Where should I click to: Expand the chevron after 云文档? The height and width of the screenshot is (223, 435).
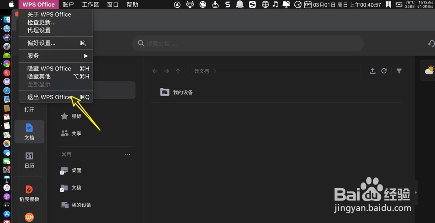(215, 71)
